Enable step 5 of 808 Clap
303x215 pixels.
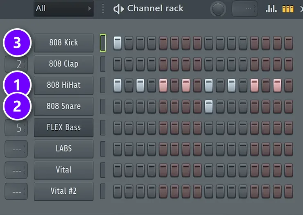tap(163, 64)
